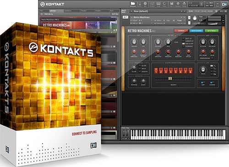Click the Release knob in Amp section

pos(212,41)
